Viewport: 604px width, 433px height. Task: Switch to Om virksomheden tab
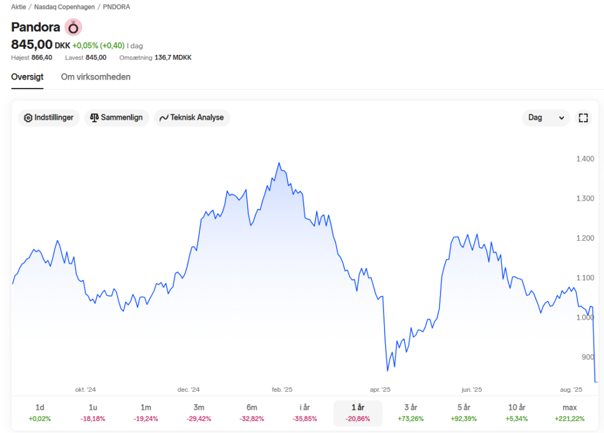96,77
